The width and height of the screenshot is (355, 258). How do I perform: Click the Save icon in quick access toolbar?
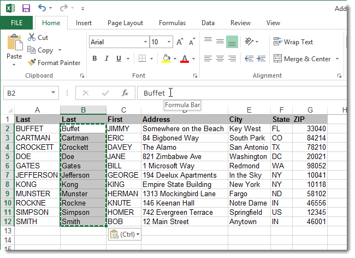(26, 8)
